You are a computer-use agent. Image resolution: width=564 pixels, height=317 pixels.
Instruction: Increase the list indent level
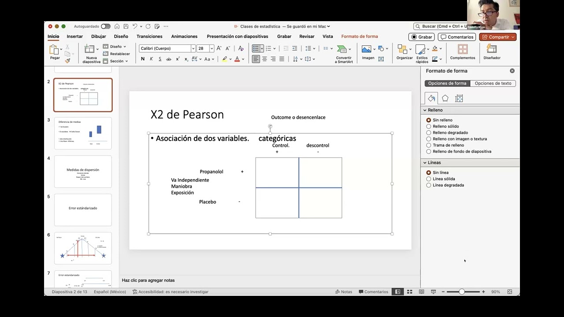tap(294, 48)
